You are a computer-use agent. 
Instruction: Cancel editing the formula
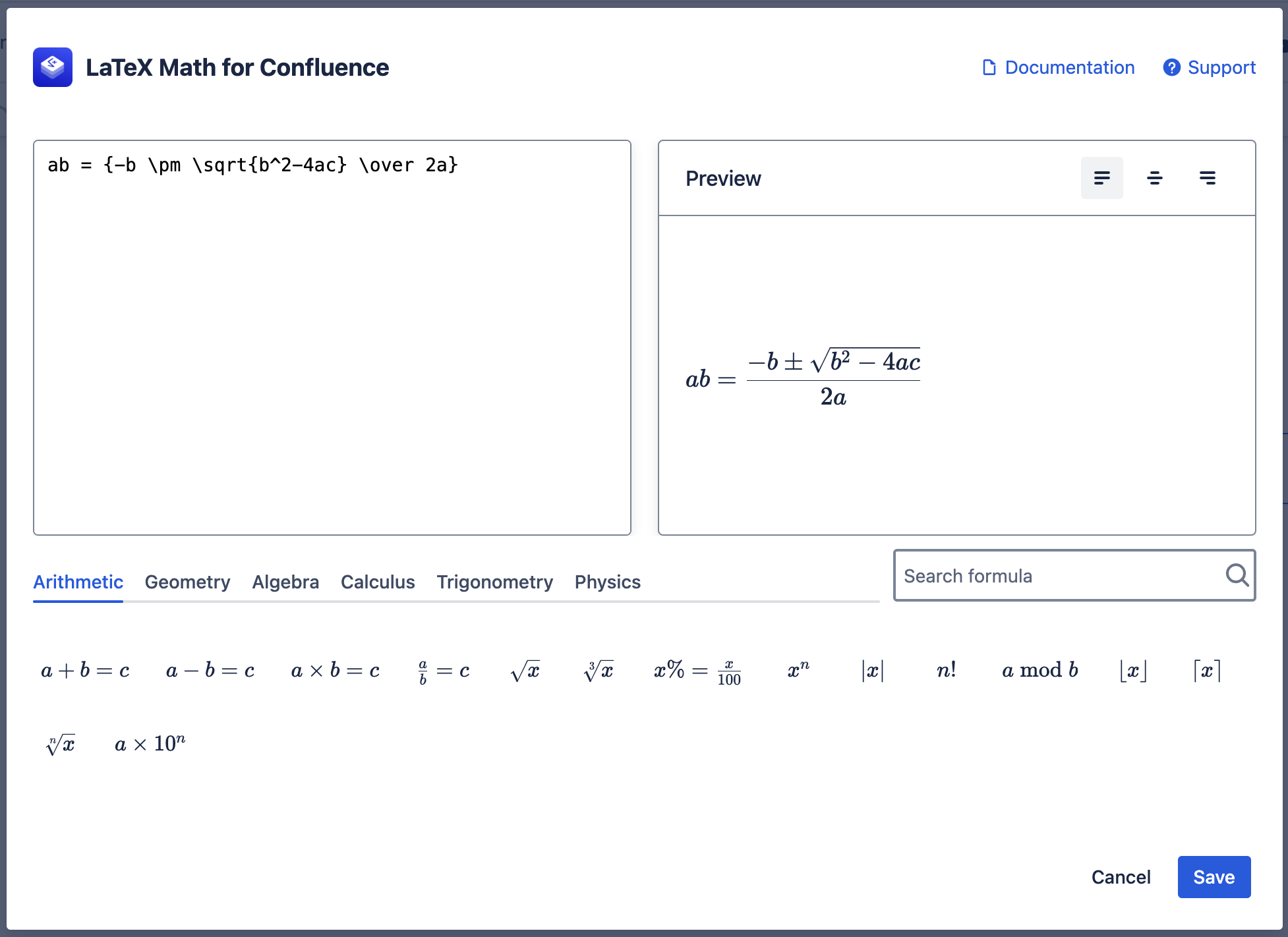(x=1121, y=877)
